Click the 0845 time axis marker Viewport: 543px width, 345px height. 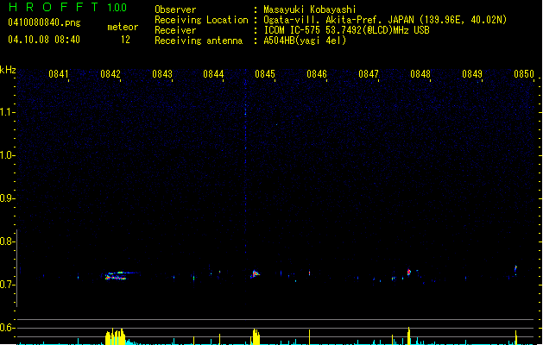265,74
